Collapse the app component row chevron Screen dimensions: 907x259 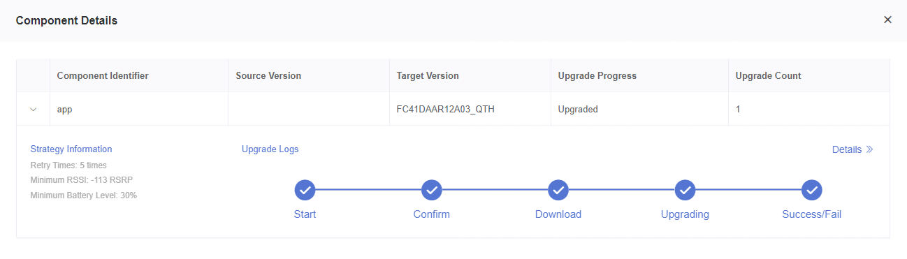(x=33, y=110)
